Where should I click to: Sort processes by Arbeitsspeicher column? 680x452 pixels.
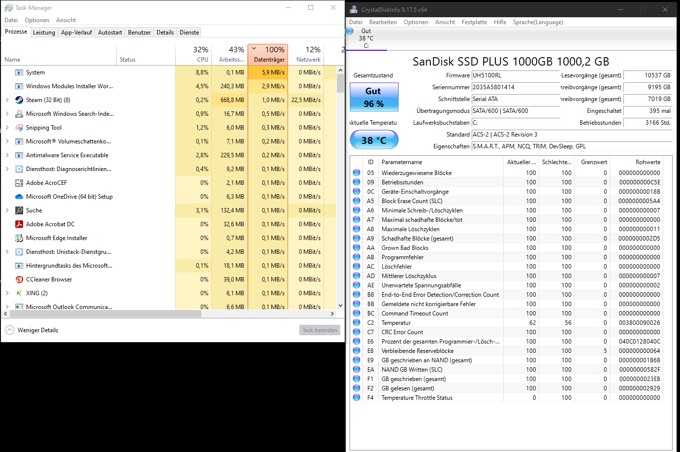[230, 54]
